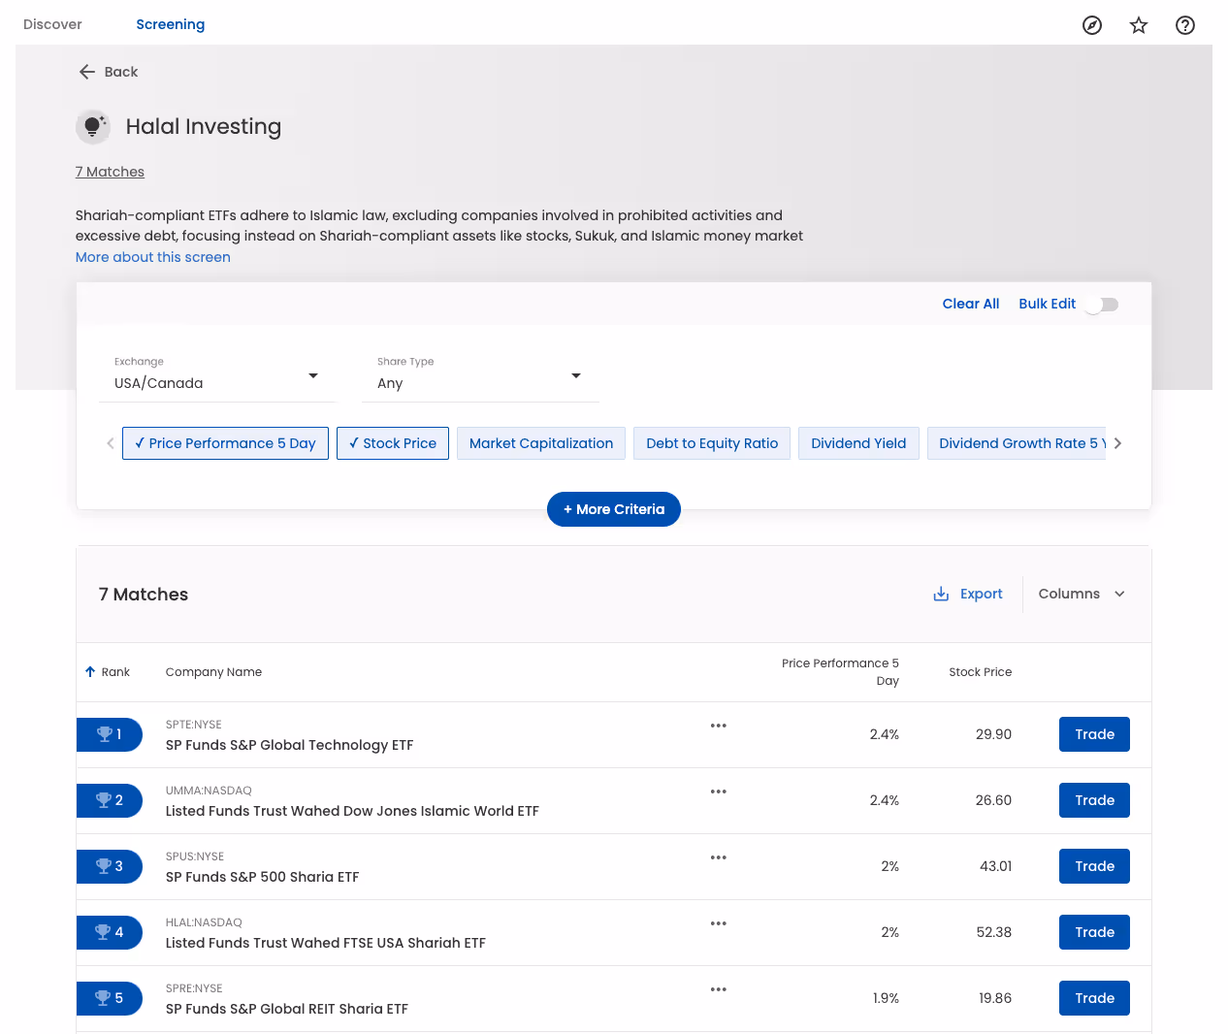Trade Wahed FTSE USA Shariah ETF
This screenshot has height=1034, width=1228.
pos(1094,932)
